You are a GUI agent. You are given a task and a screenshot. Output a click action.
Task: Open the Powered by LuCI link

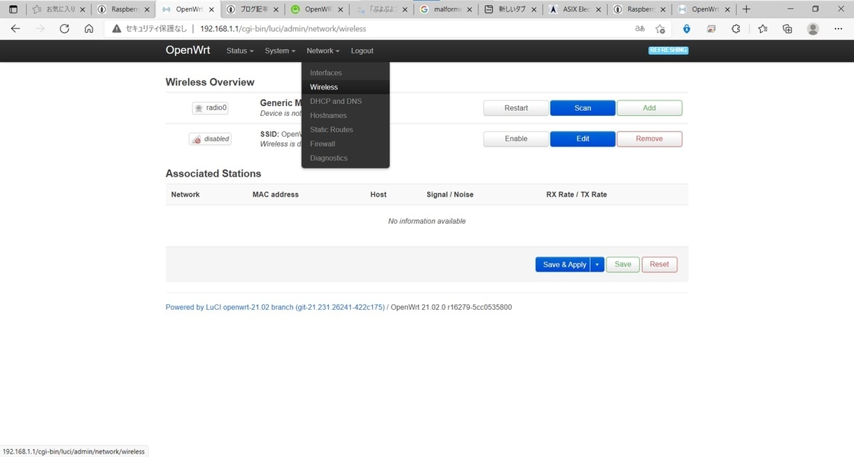point(275,307)
